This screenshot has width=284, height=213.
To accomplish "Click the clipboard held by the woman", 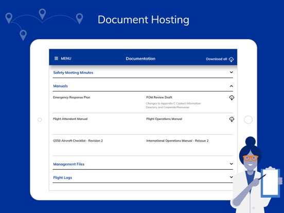I will coord(270,182).
